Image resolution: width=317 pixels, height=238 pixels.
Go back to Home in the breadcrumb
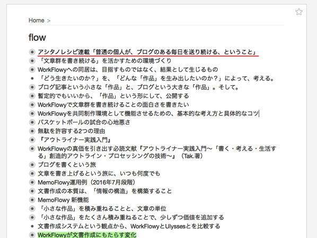click(37, 21)
